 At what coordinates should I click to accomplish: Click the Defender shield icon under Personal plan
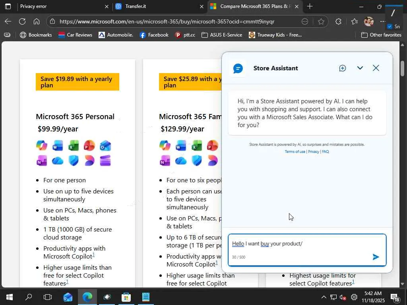click(74, 161)
